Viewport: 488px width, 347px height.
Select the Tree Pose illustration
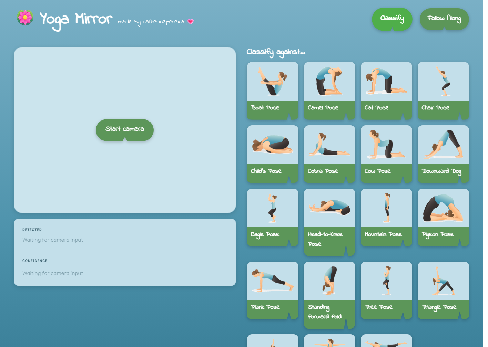coord(386,281)
